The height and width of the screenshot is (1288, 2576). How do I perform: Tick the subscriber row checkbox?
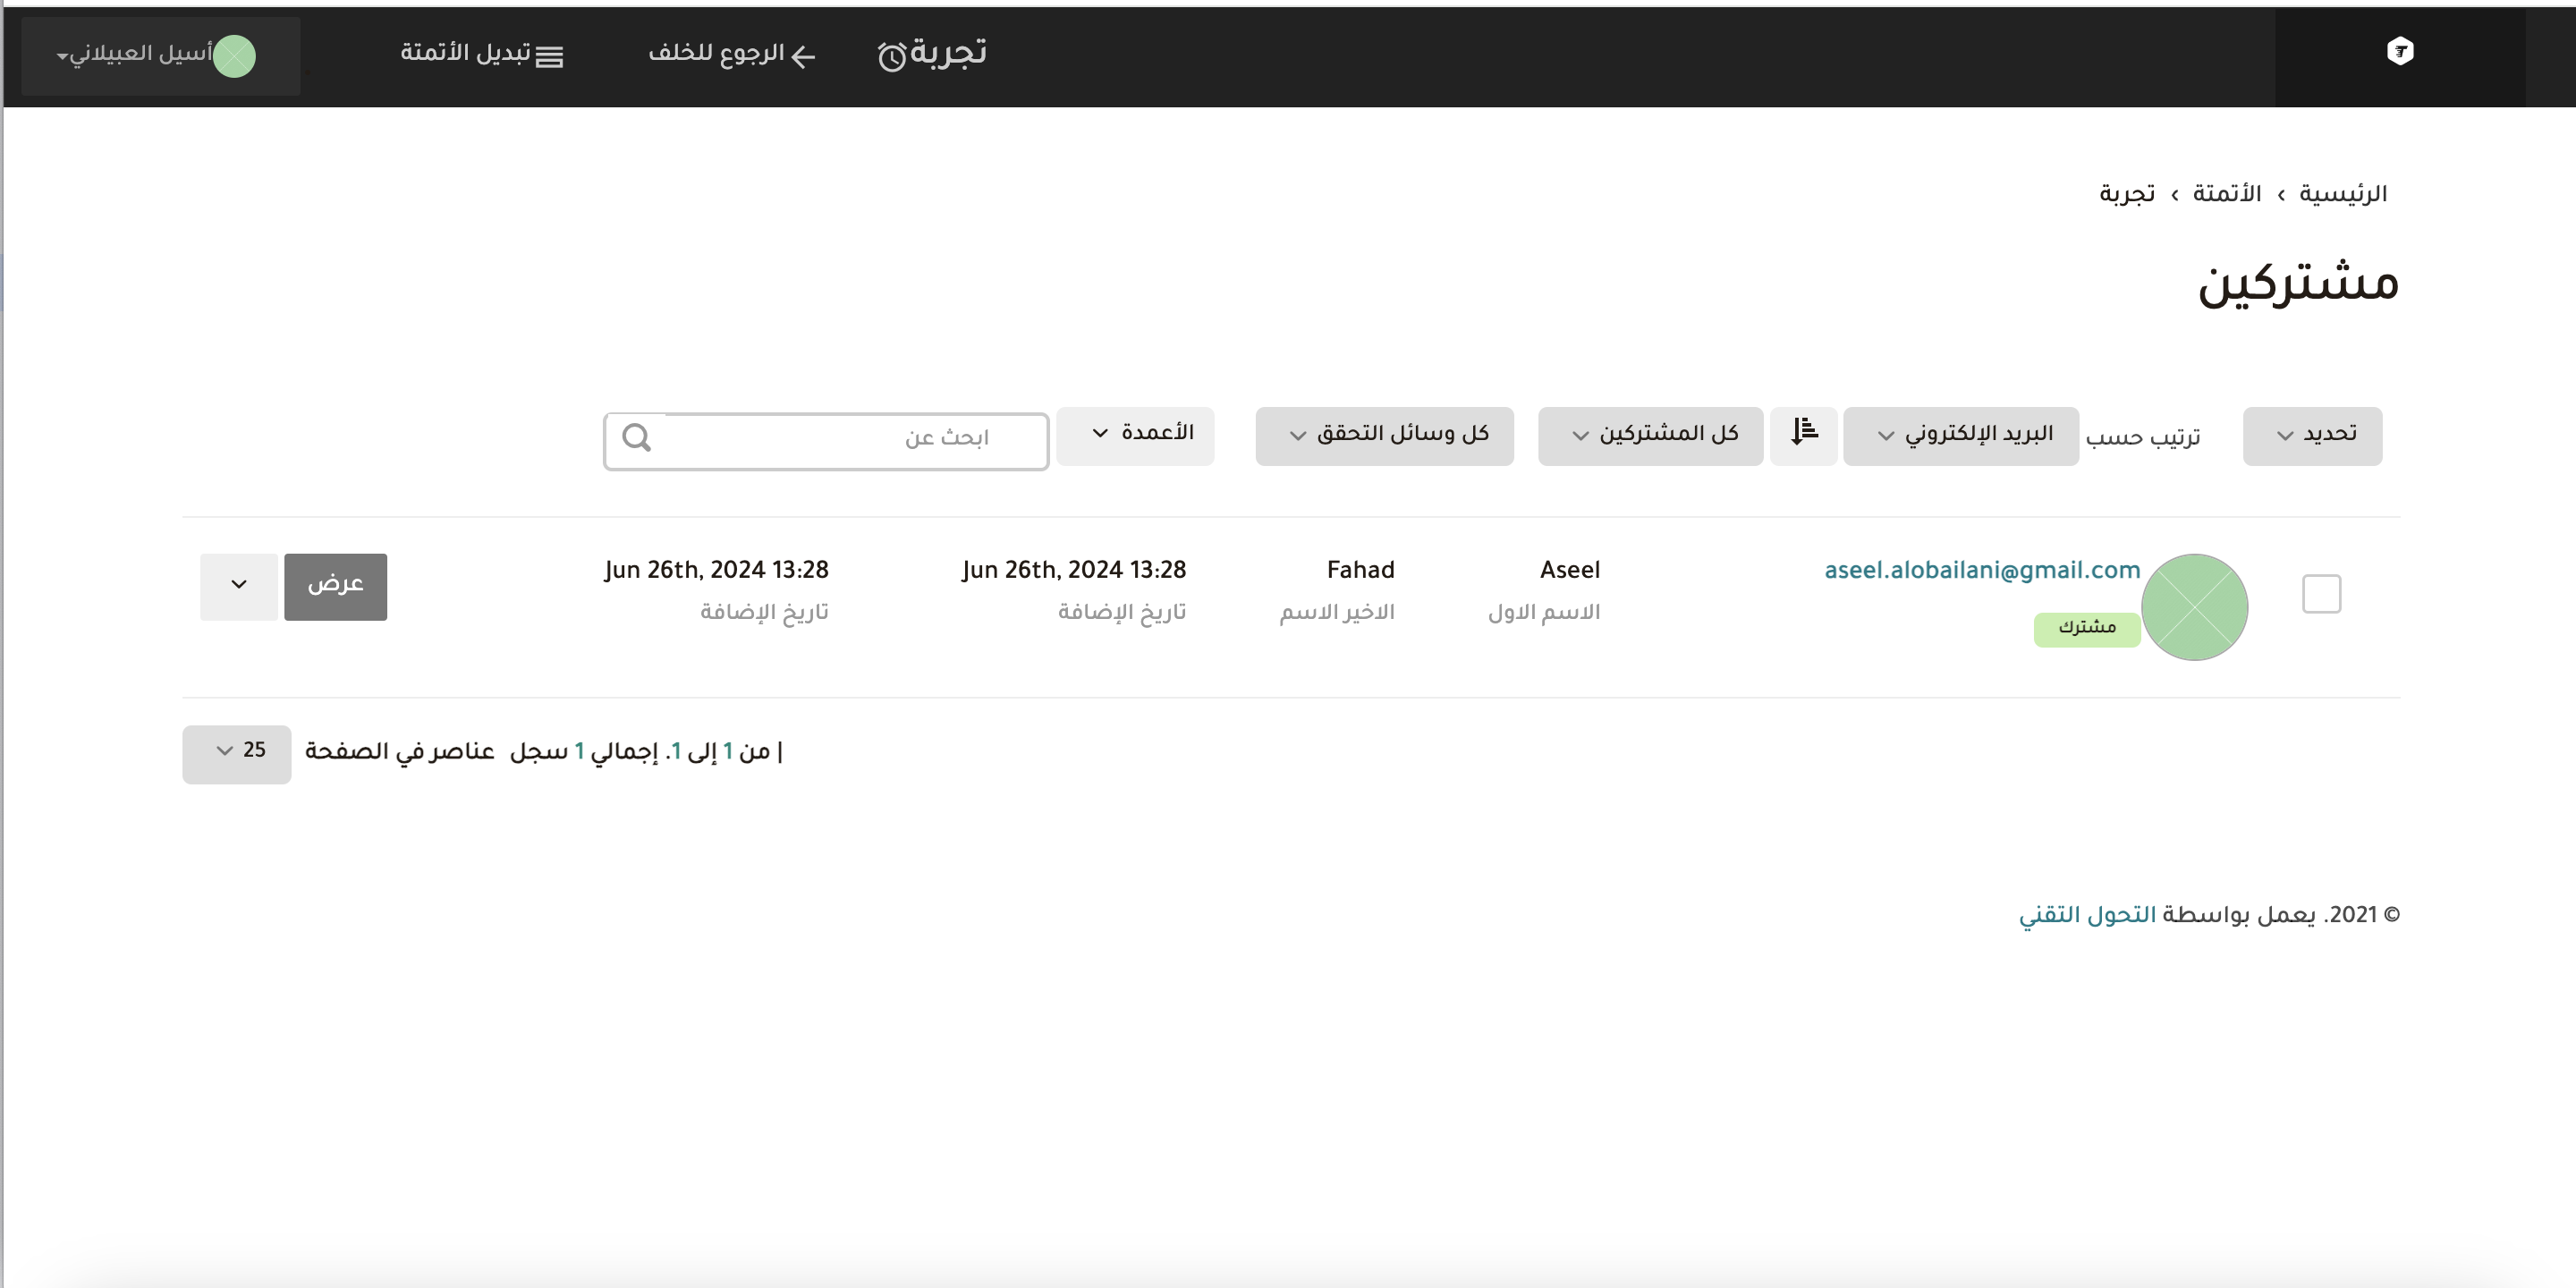2320,594
